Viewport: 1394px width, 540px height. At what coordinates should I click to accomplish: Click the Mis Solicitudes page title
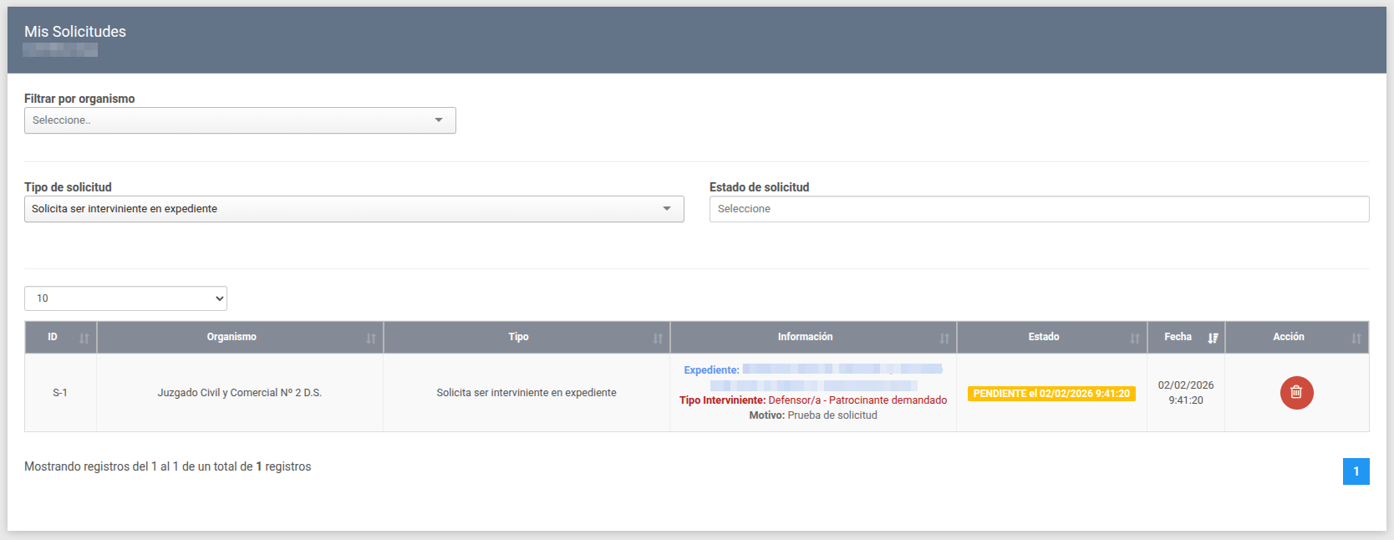75,32
